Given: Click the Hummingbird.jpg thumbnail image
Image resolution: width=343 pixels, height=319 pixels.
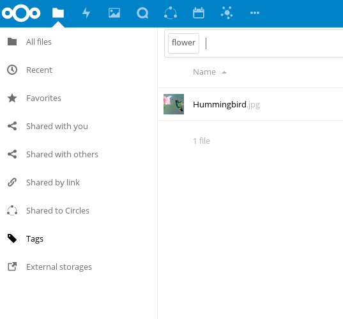Looking at the screenshot, I should click(x=174, y=104).
